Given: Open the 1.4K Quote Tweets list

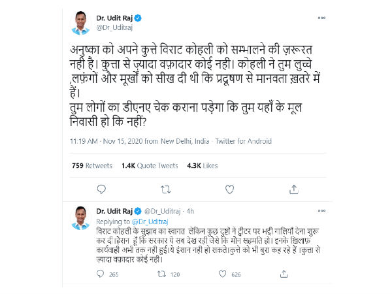Looking at the screenshot, I should pos(142,165).
